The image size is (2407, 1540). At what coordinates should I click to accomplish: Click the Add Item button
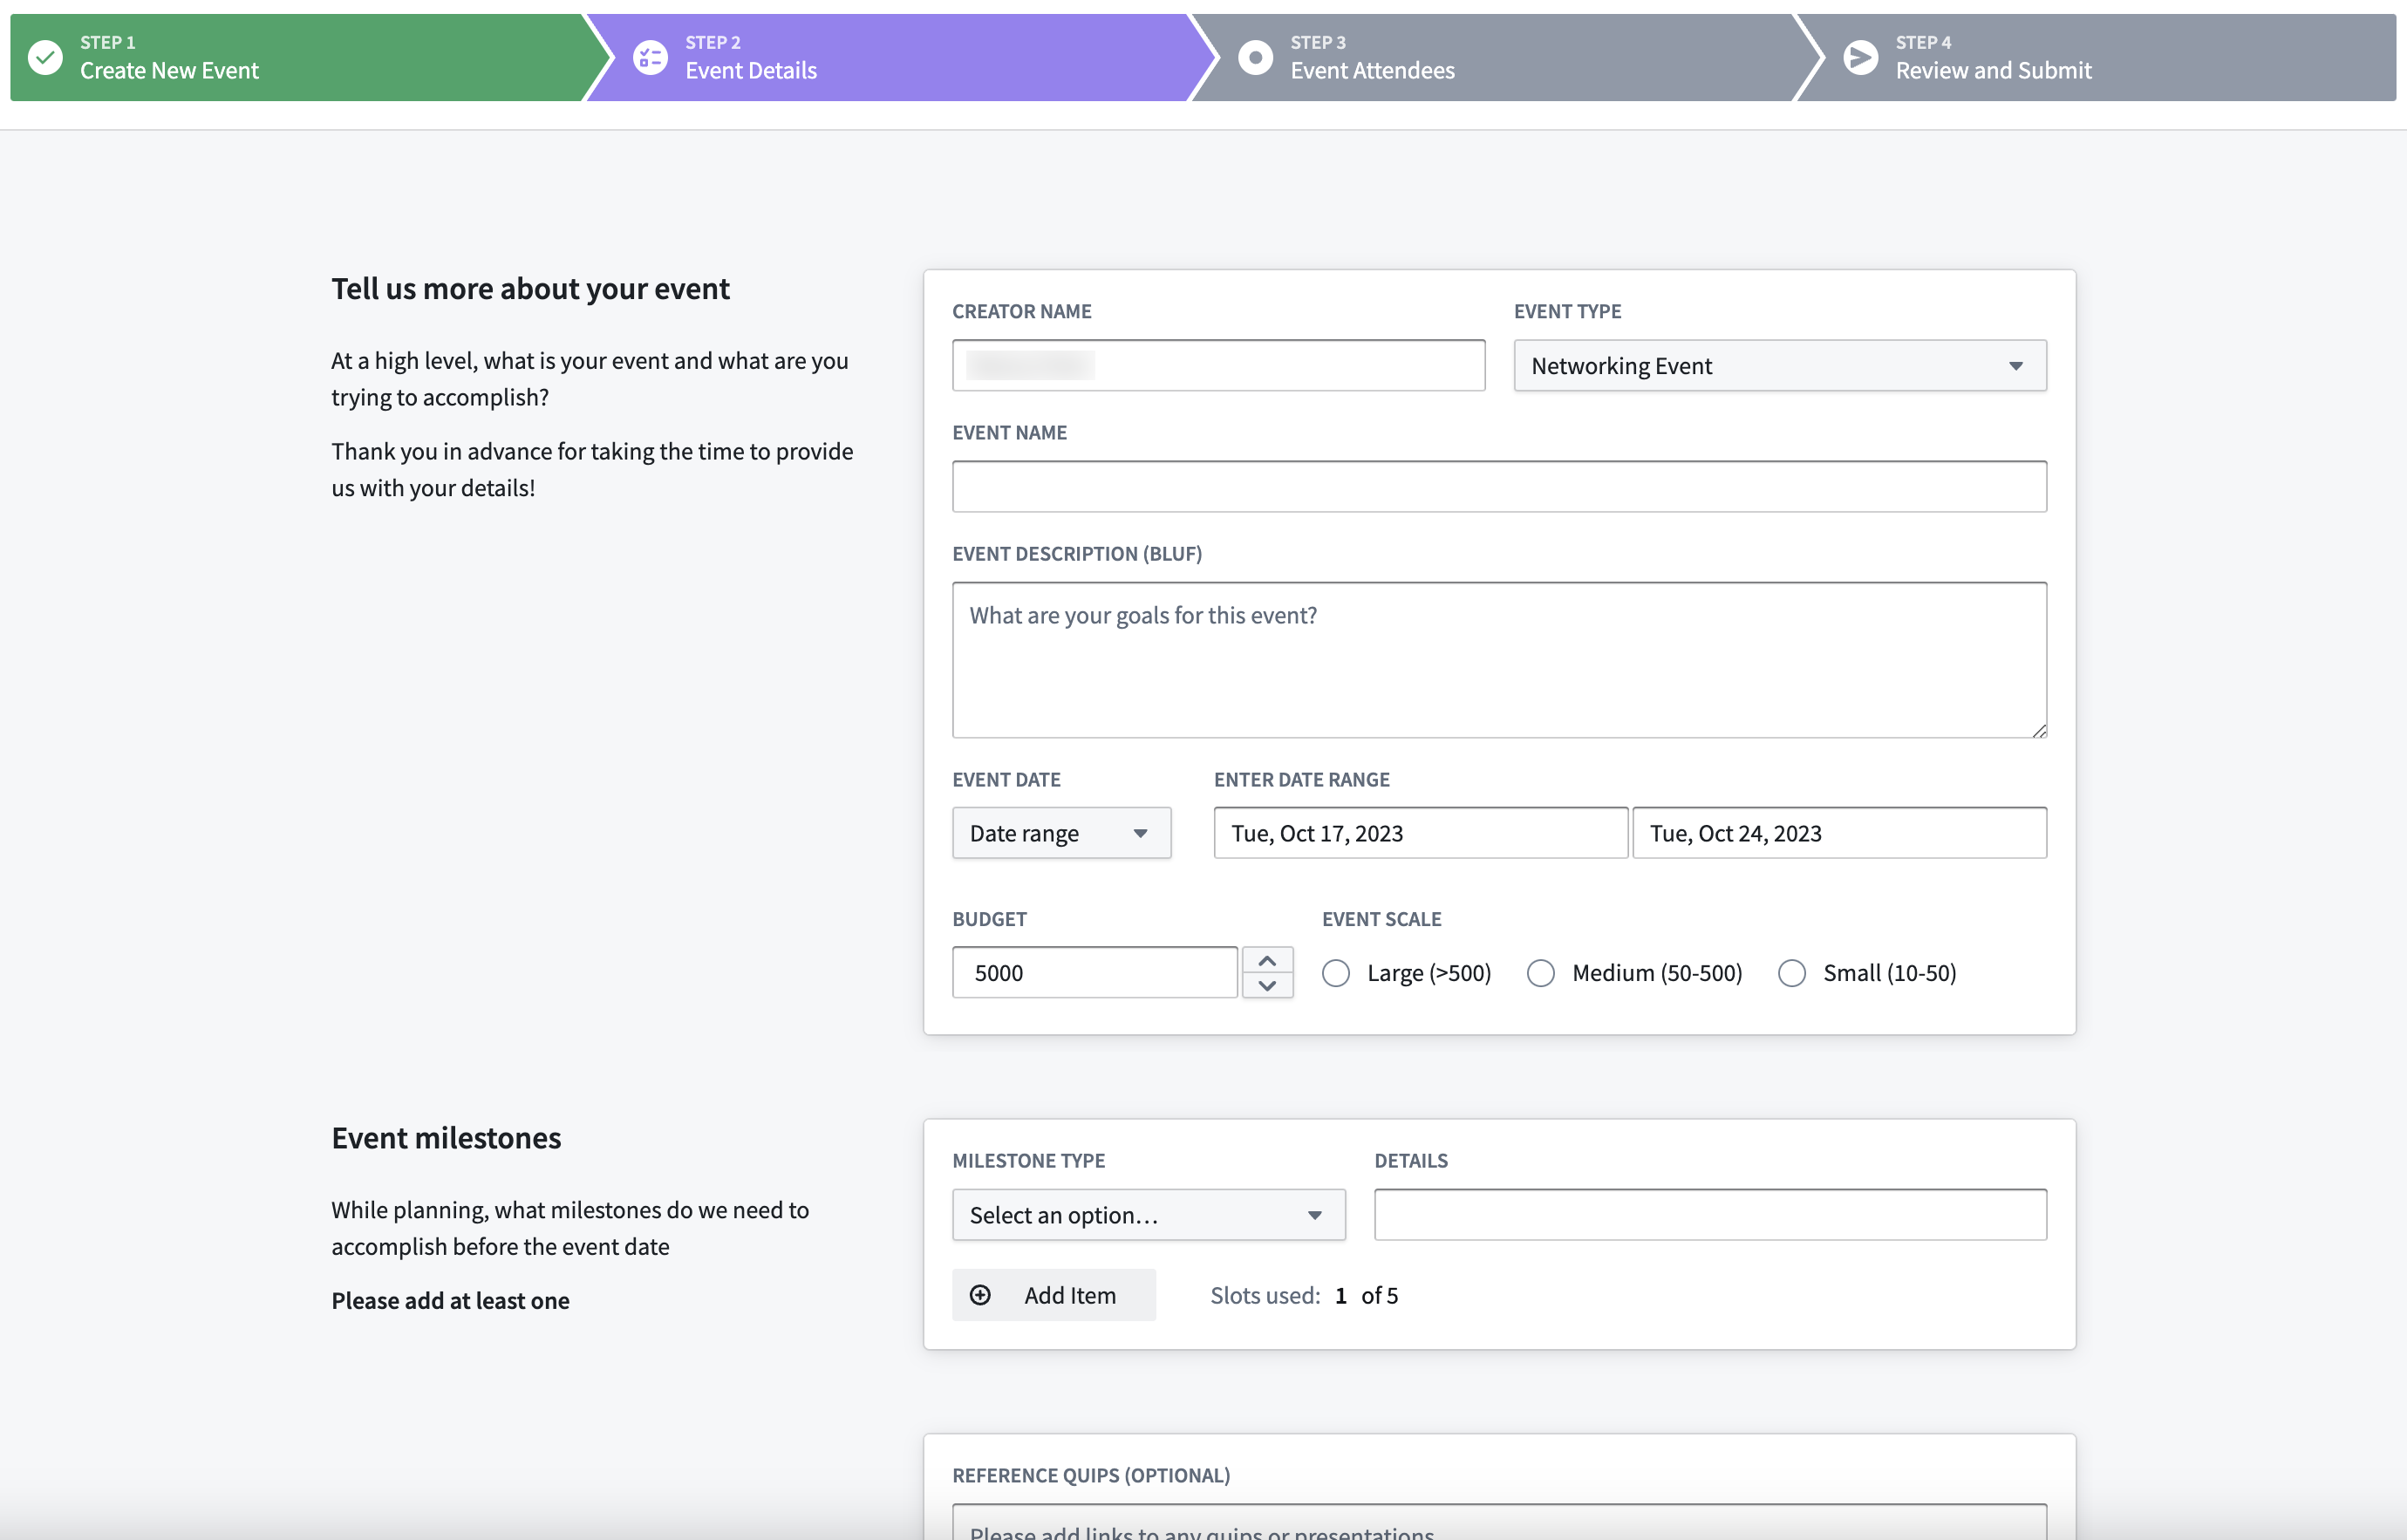[x=1054, y=1295]
